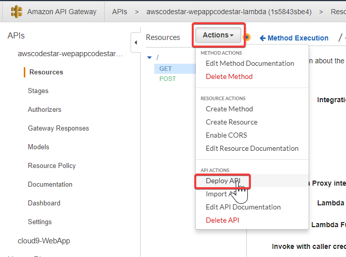Image resolution: width=346 pixels, height=257 pixels.
Task: Choose Delete API from the menu
Action: click(222, 220)
